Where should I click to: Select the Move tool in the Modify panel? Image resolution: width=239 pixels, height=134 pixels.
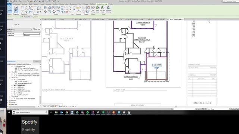46,11
